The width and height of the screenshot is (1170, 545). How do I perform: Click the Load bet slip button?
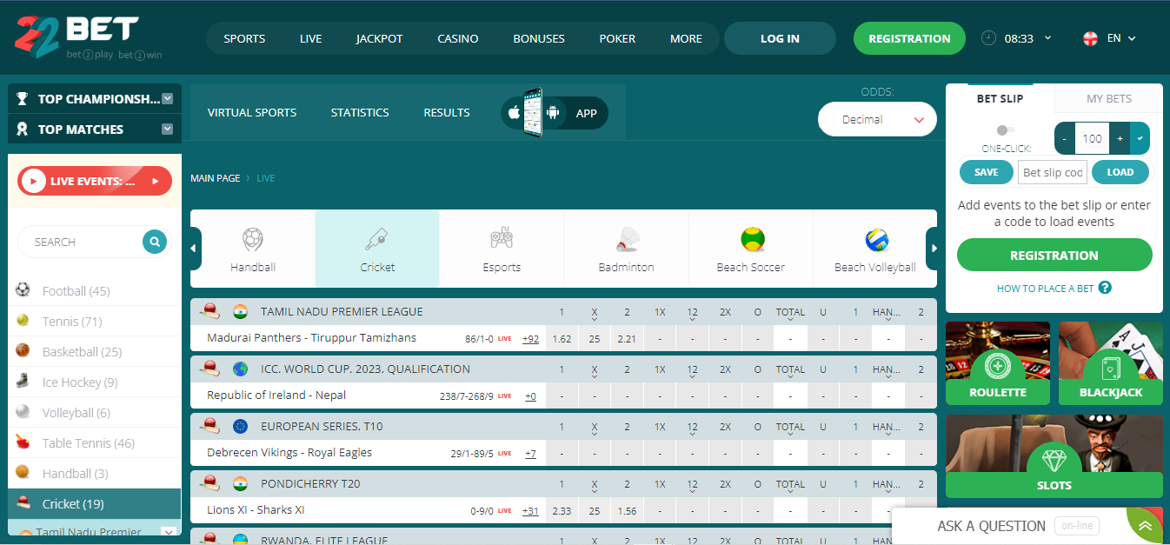click(x=1120, y=172)
